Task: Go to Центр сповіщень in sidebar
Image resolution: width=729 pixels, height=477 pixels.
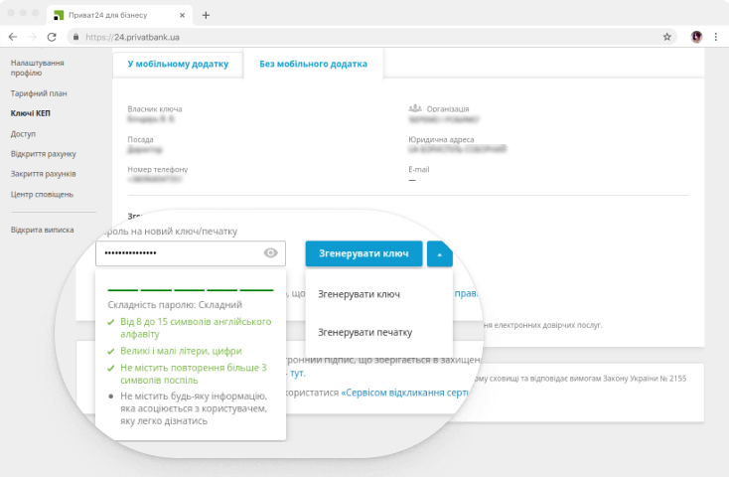Action: [x=42, y=194]
